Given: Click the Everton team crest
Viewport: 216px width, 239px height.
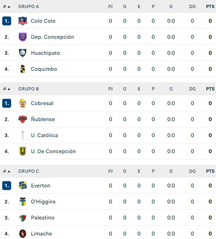Looking at the screenshot, I should pos(23,185).
